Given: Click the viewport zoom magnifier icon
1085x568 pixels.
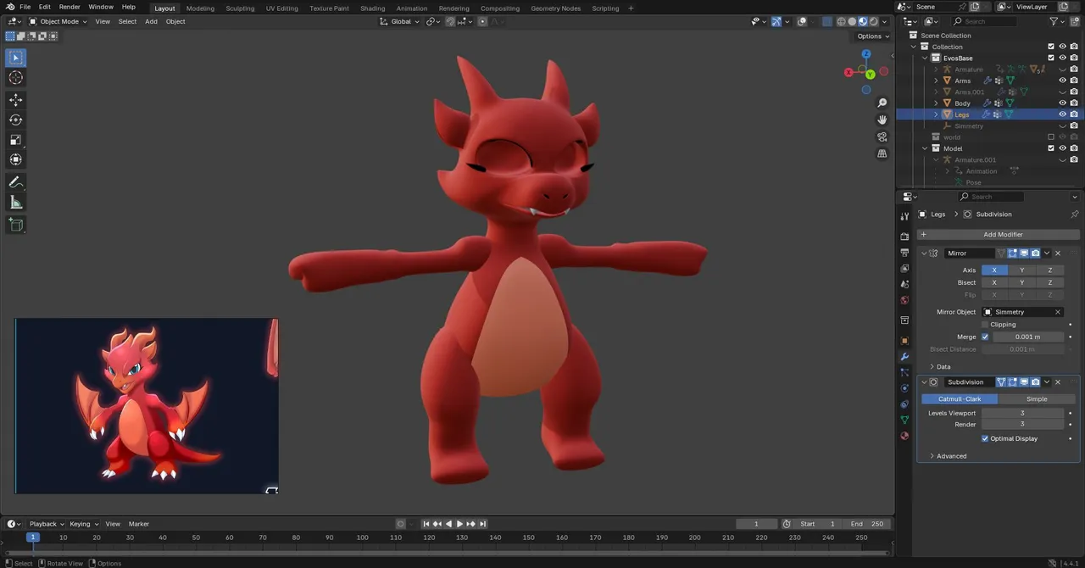Looking at the screenshot, I should (882, 103).
